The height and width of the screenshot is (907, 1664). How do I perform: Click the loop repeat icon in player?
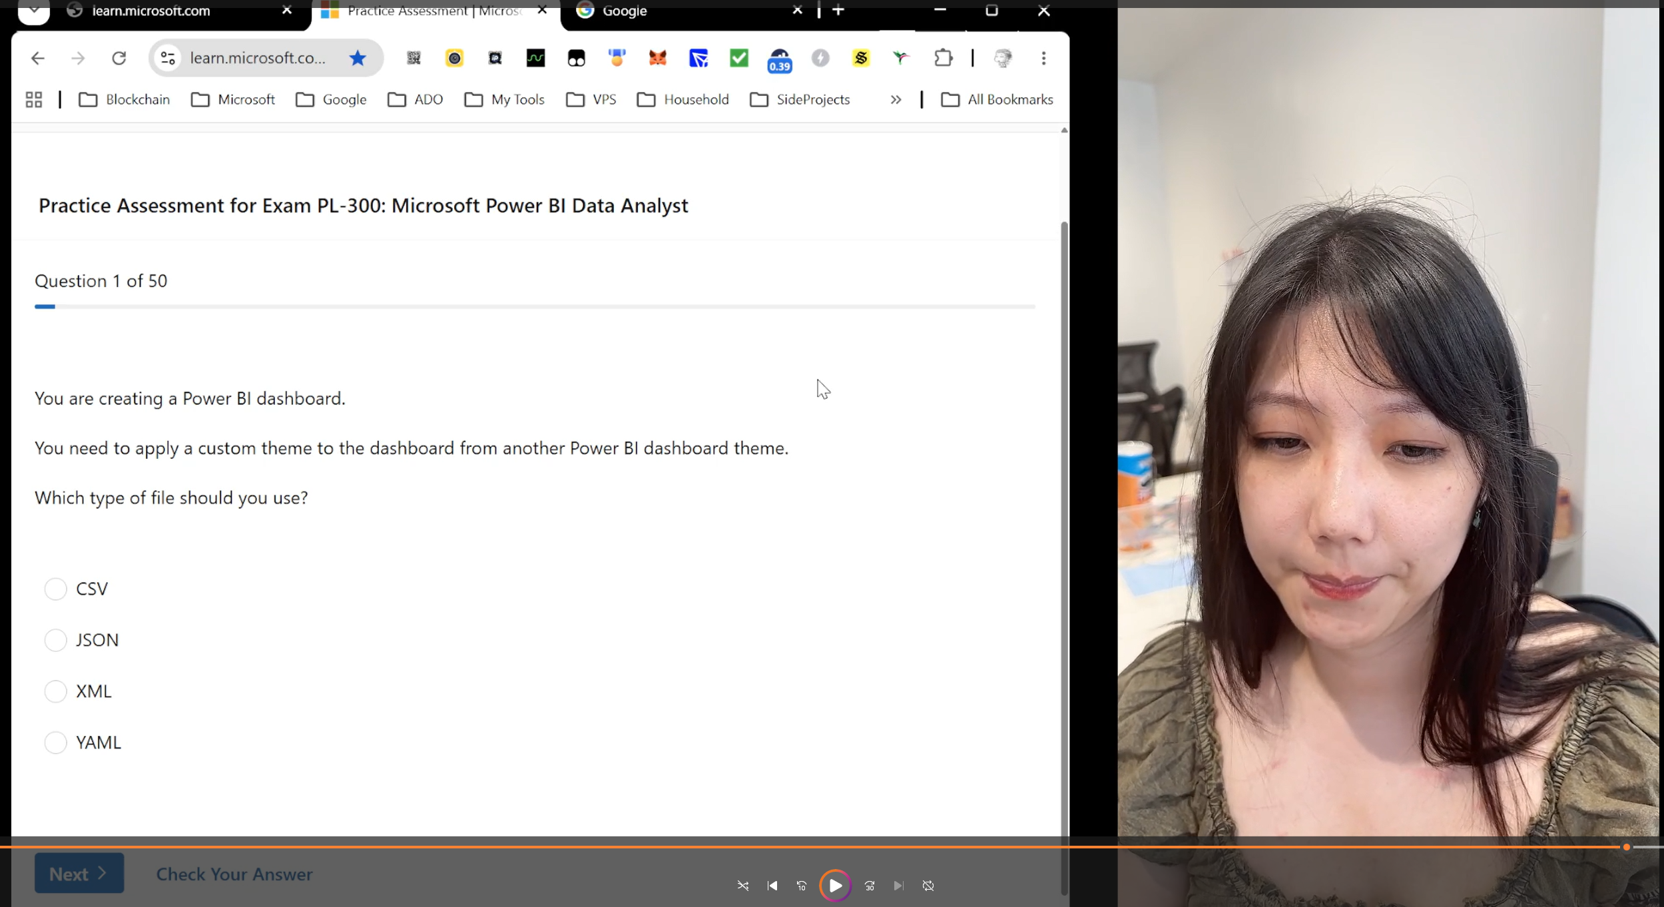click(x=928, y=886)
